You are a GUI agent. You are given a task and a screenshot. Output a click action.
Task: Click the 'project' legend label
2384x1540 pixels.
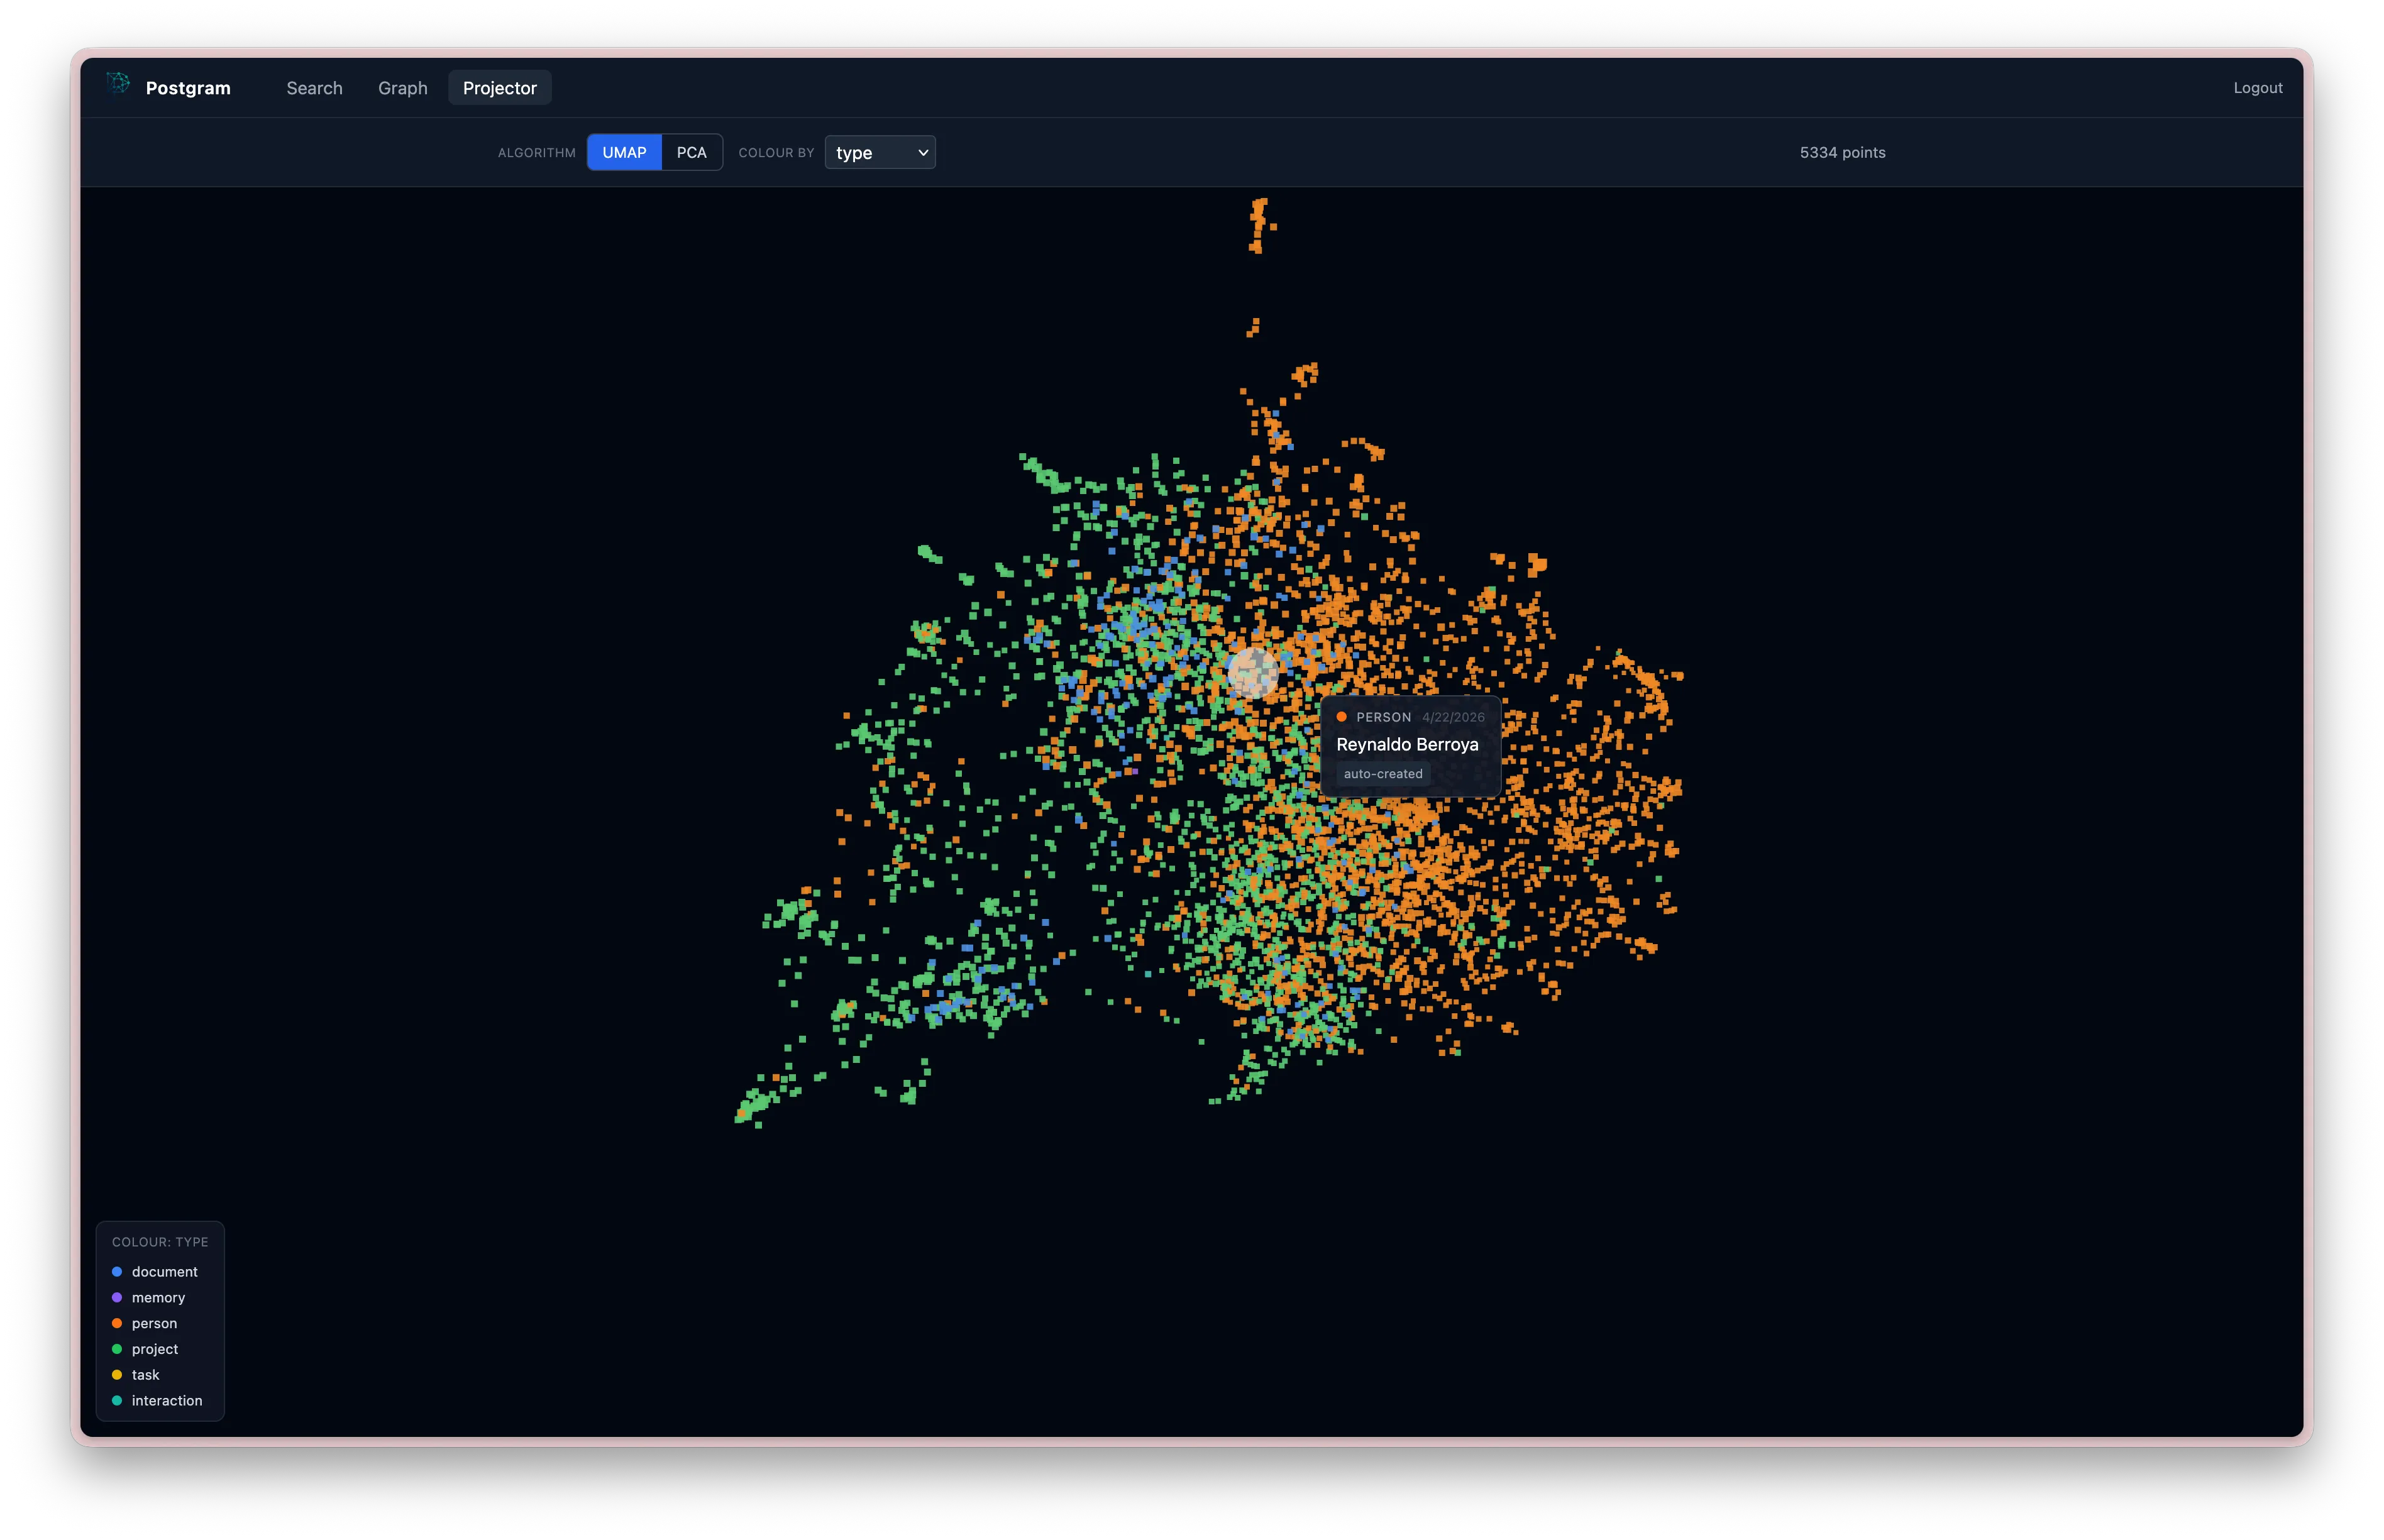[x=155, y=1349]
